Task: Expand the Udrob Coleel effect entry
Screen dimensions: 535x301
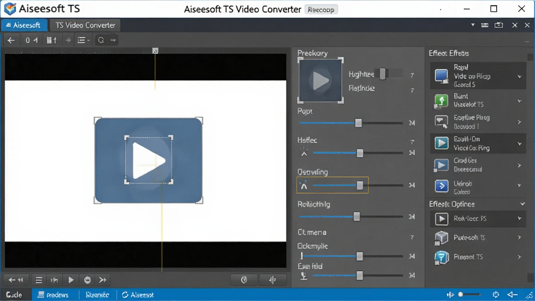Action: pyautogui.click(x=519, y=186)
